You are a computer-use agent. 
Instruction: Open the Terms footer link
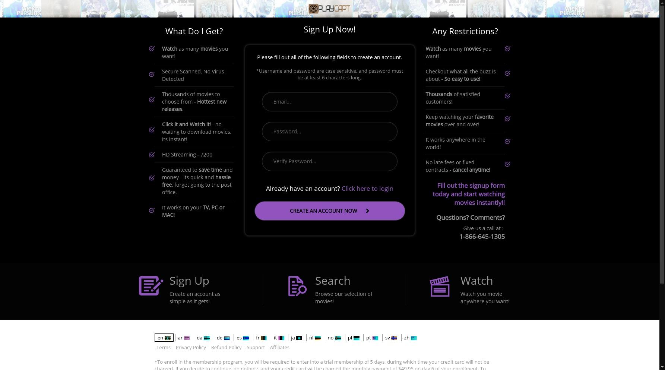(164, 347)
